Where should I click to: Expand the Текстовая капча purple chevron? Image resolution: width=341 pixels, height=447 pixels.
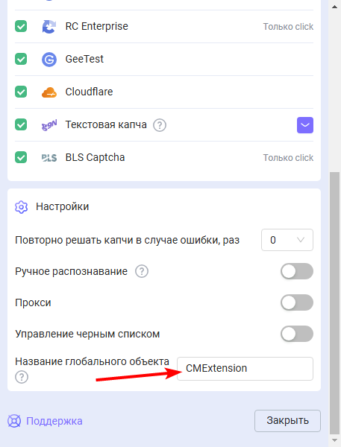pyautogui.click(x=305, y=125)
